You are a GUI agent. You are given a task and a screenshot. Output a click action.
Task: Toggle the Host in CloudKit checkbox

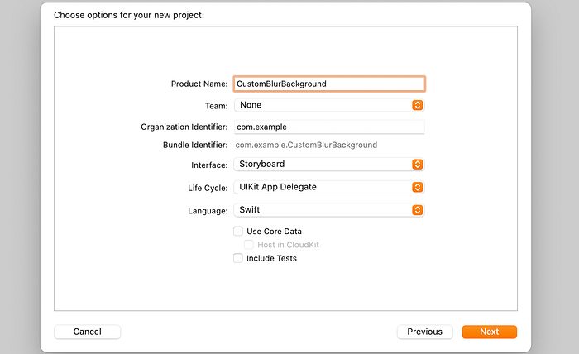tap(249, 245)
